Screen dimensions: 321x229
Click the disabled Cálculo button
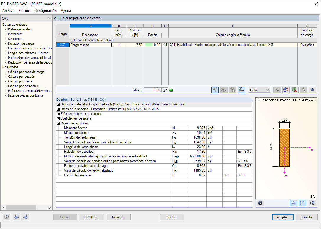[65, 217]
